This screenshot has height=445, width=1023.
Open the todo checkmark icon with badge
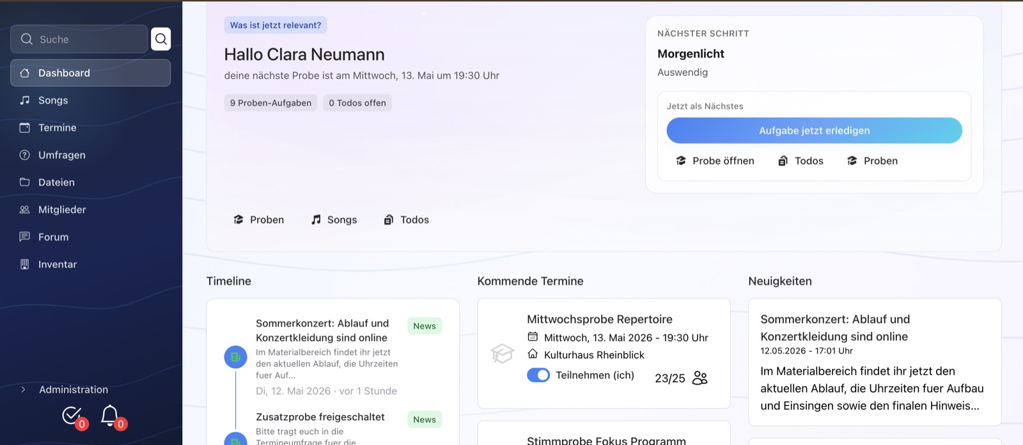pyautogui.click(x=73, y=416)
